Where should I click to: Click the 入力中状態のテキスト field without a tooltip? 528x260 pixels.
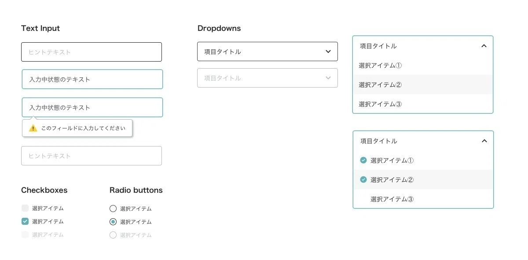click(92, 79)
